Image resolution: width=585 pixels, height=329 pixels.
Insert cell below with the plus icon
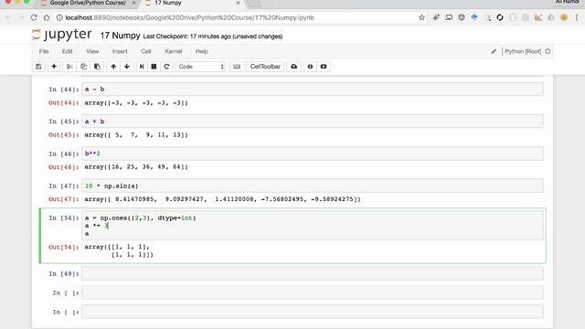click(x=54, y=67)
